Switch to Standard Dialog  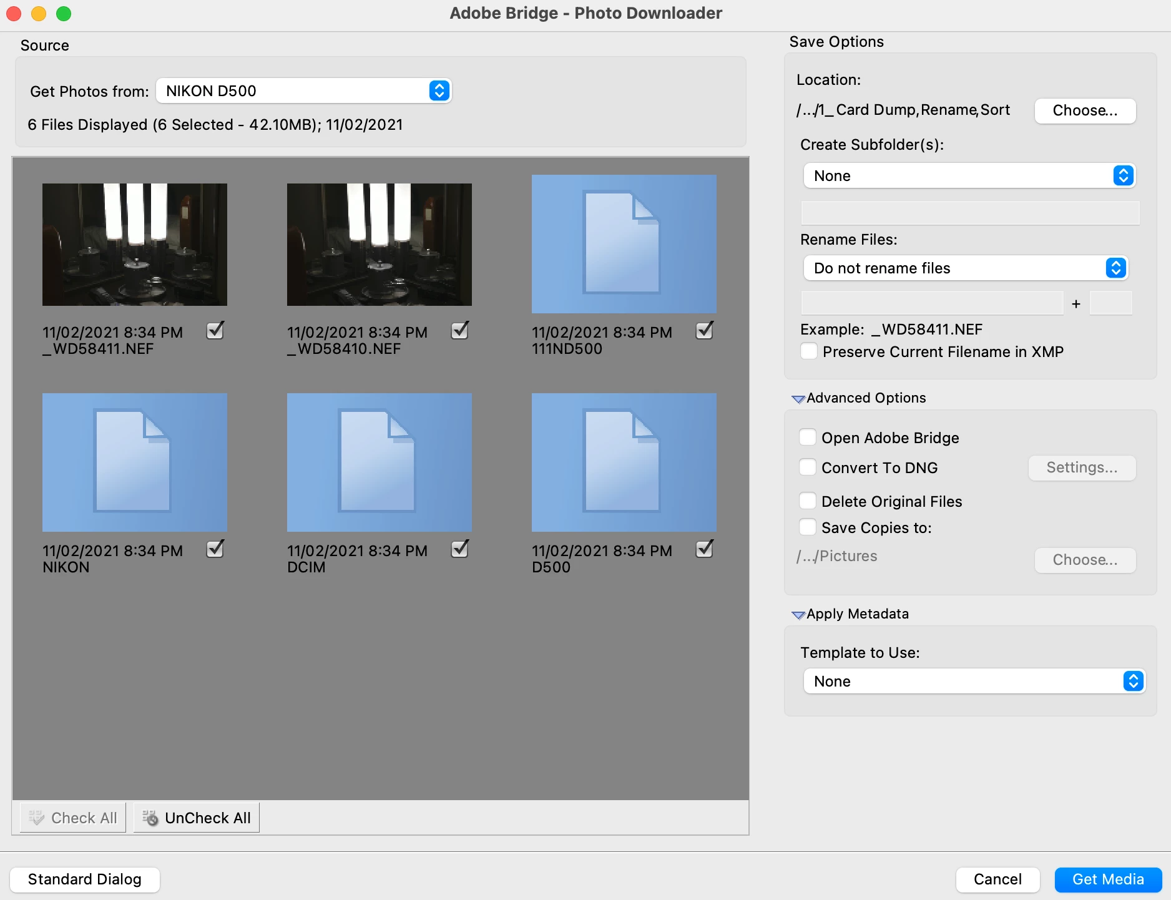coord(85,879)
